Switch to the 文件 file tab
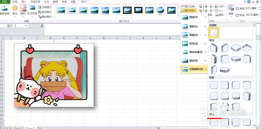The image size is (261, 129). (x=4, y=2)
